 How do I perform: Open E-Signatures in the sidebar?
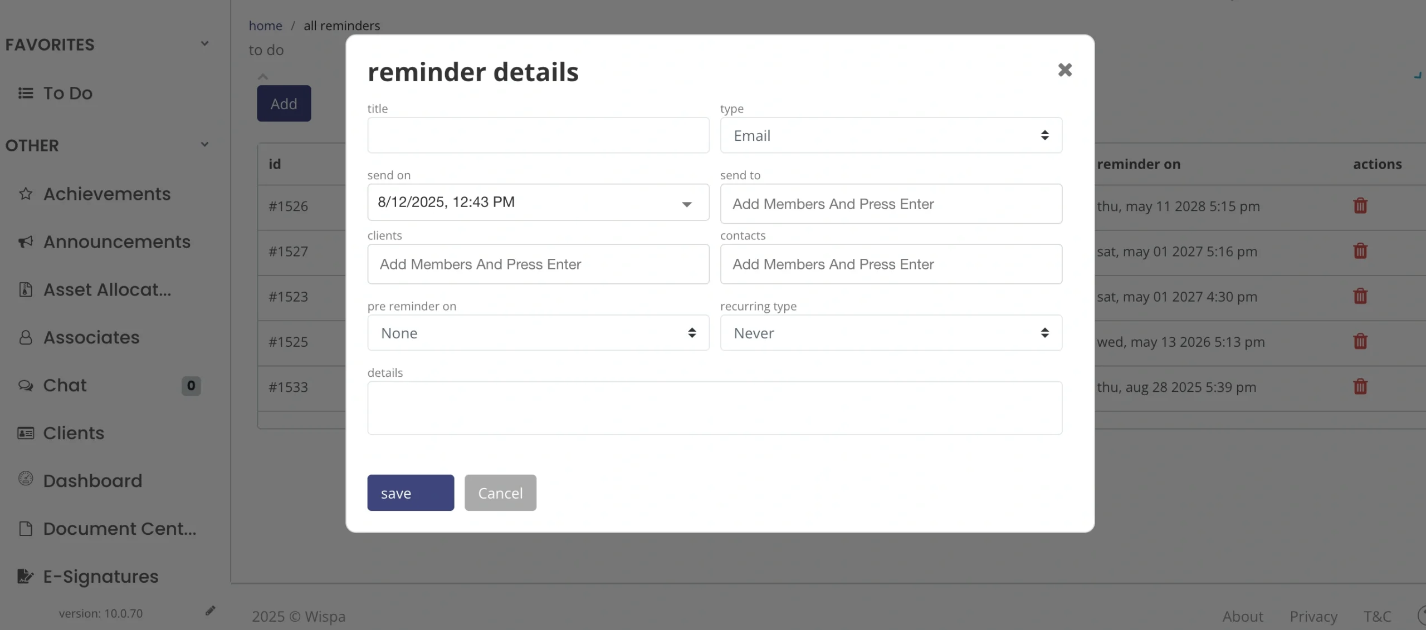(x=100, y=577)
